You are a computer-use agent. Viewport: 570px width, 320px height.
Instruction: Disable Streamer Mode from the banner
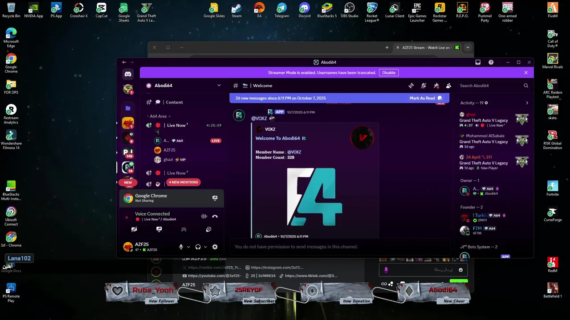[x=389, y=73]
